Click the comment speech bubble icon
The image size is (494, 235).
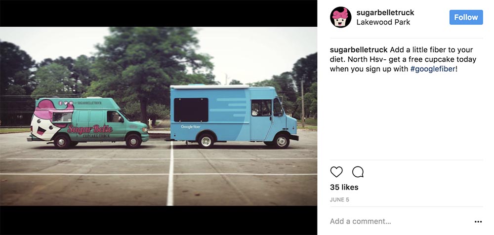[x=358, y=172]
